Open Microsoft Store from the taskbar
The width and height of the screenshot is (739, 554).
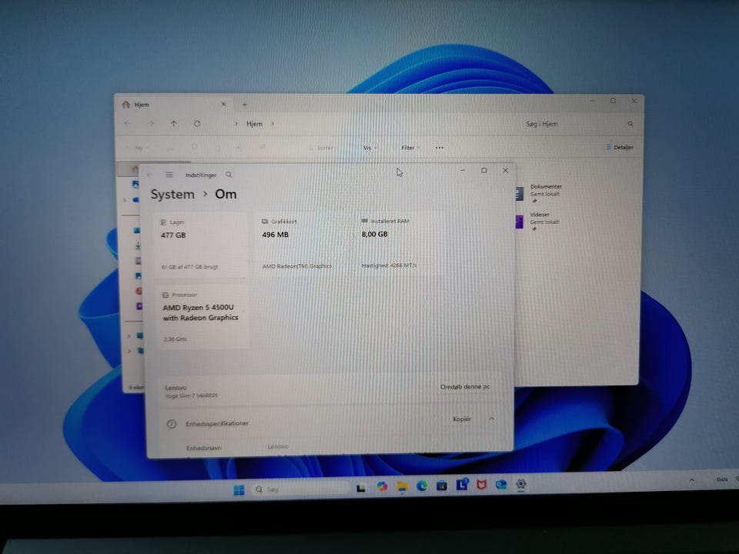click(442, 486)
